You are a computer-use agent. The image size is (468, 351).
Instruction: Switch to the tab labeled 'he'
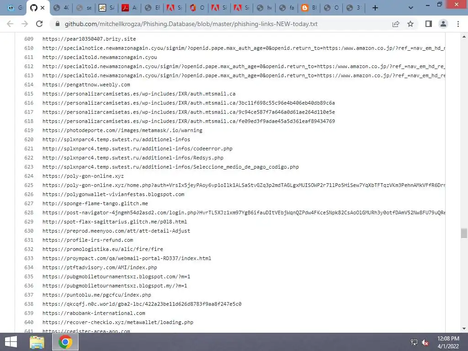(x=264, y=8)
